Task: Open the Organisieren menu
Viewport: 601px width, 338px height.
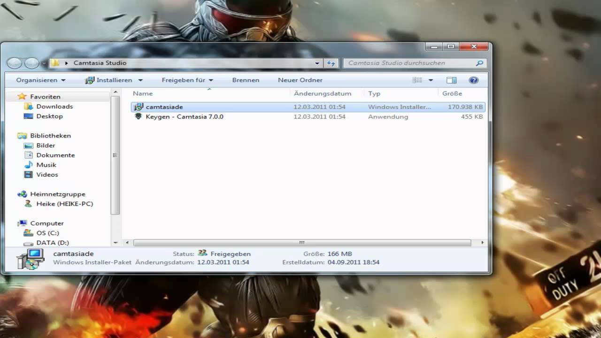Action: click(41, 80)
